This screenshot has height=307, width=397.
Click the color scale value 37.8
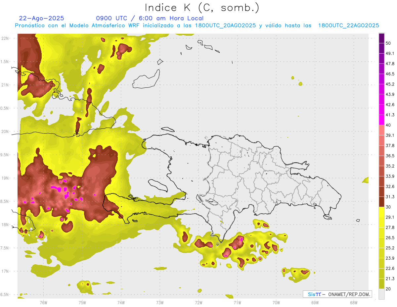pos(390,145)
